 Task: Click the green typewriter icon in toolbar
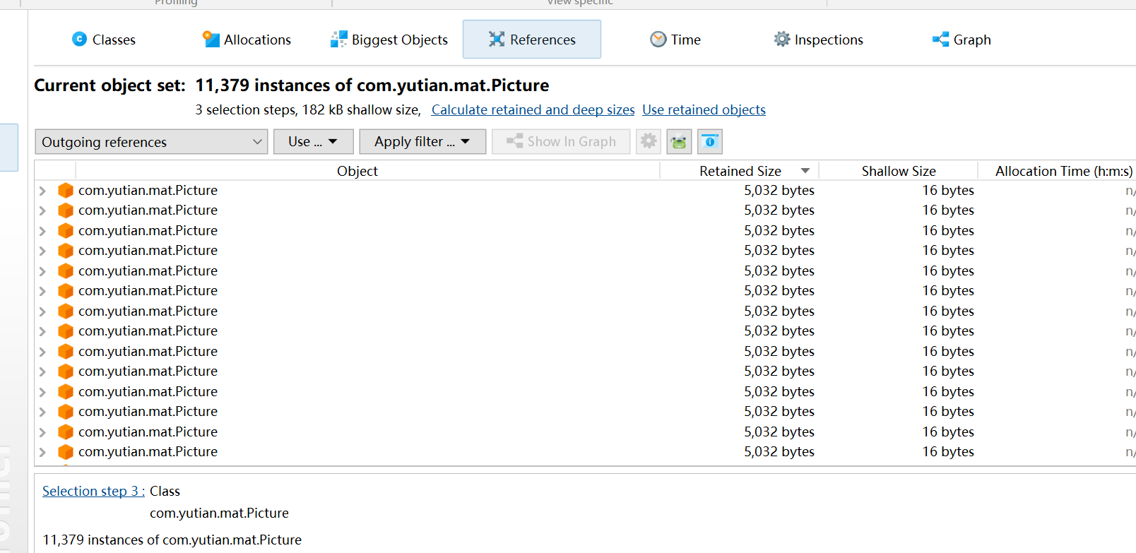coord(679,142)
